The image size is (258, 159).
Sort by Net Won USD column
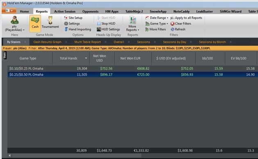[102, 58]
